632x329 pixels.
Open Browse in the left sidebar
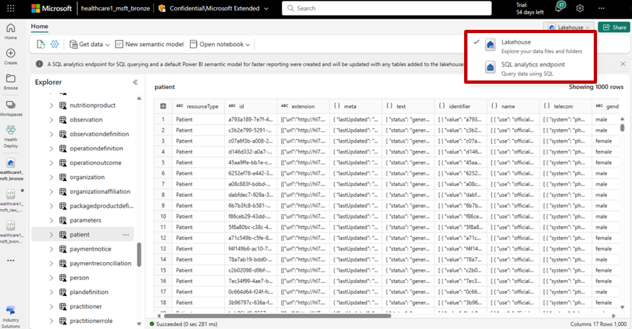pos(11,82)
